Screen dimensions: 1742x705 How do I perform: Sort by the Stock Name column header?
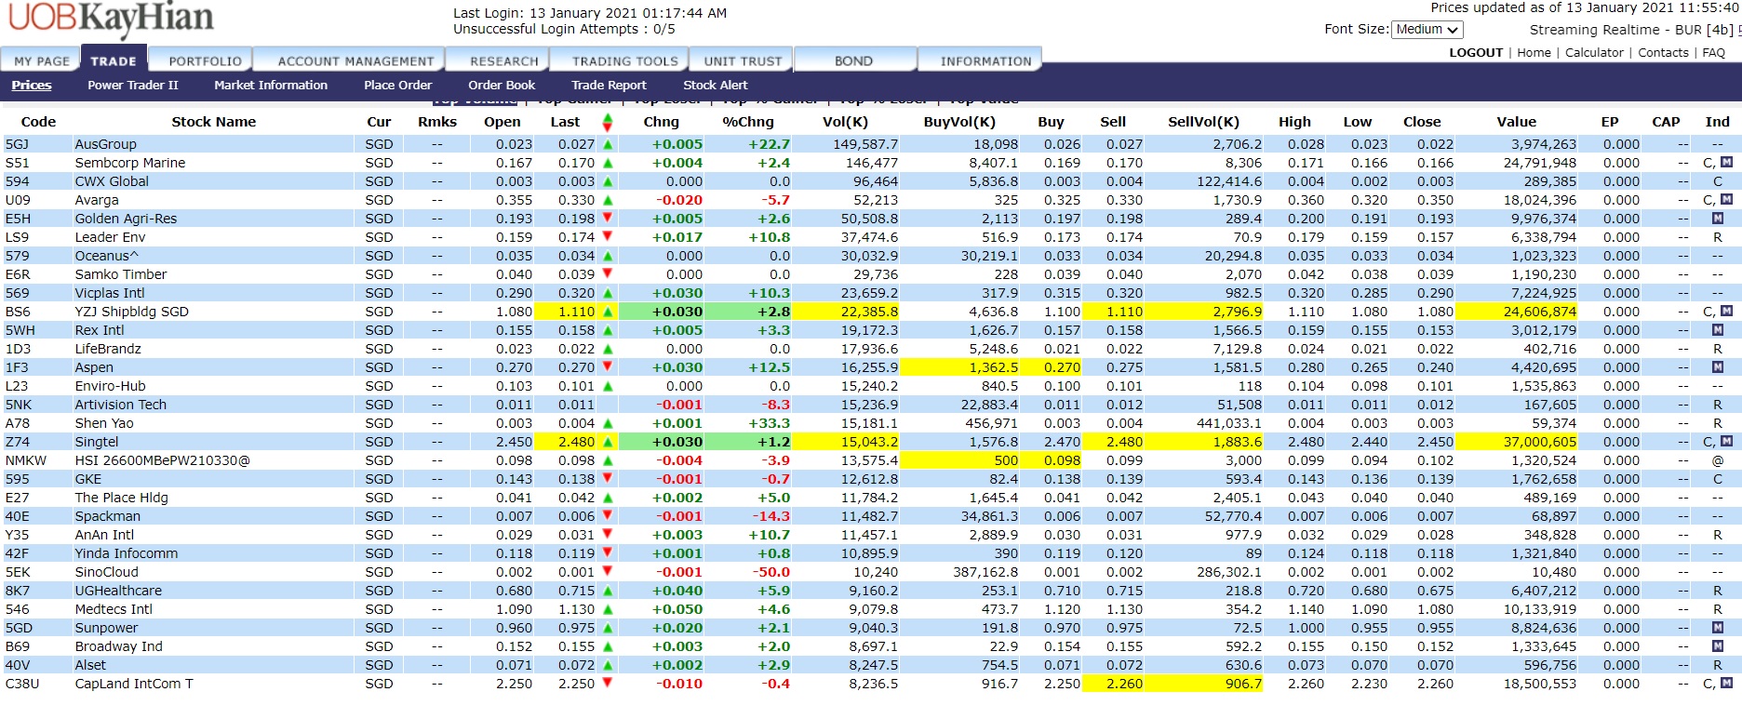(213, 122)
